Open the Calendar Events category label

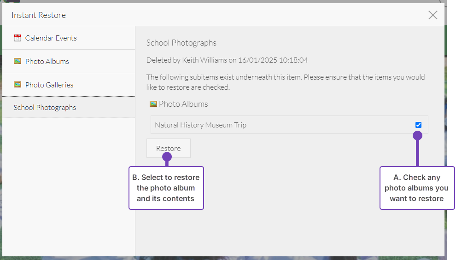51,38
